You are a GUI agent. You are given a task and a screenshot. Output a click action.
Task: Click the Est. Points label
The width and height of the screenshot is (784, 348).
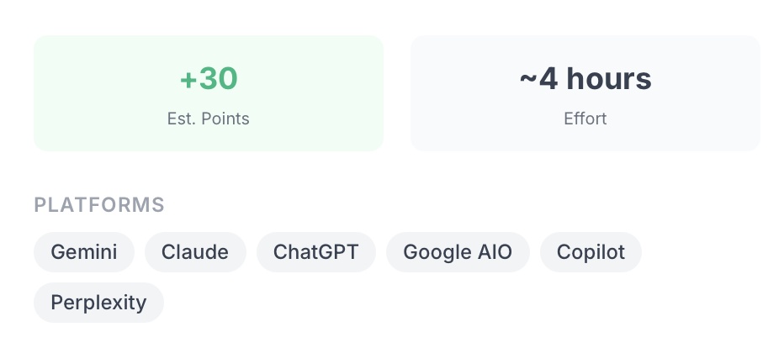(209, 119)
